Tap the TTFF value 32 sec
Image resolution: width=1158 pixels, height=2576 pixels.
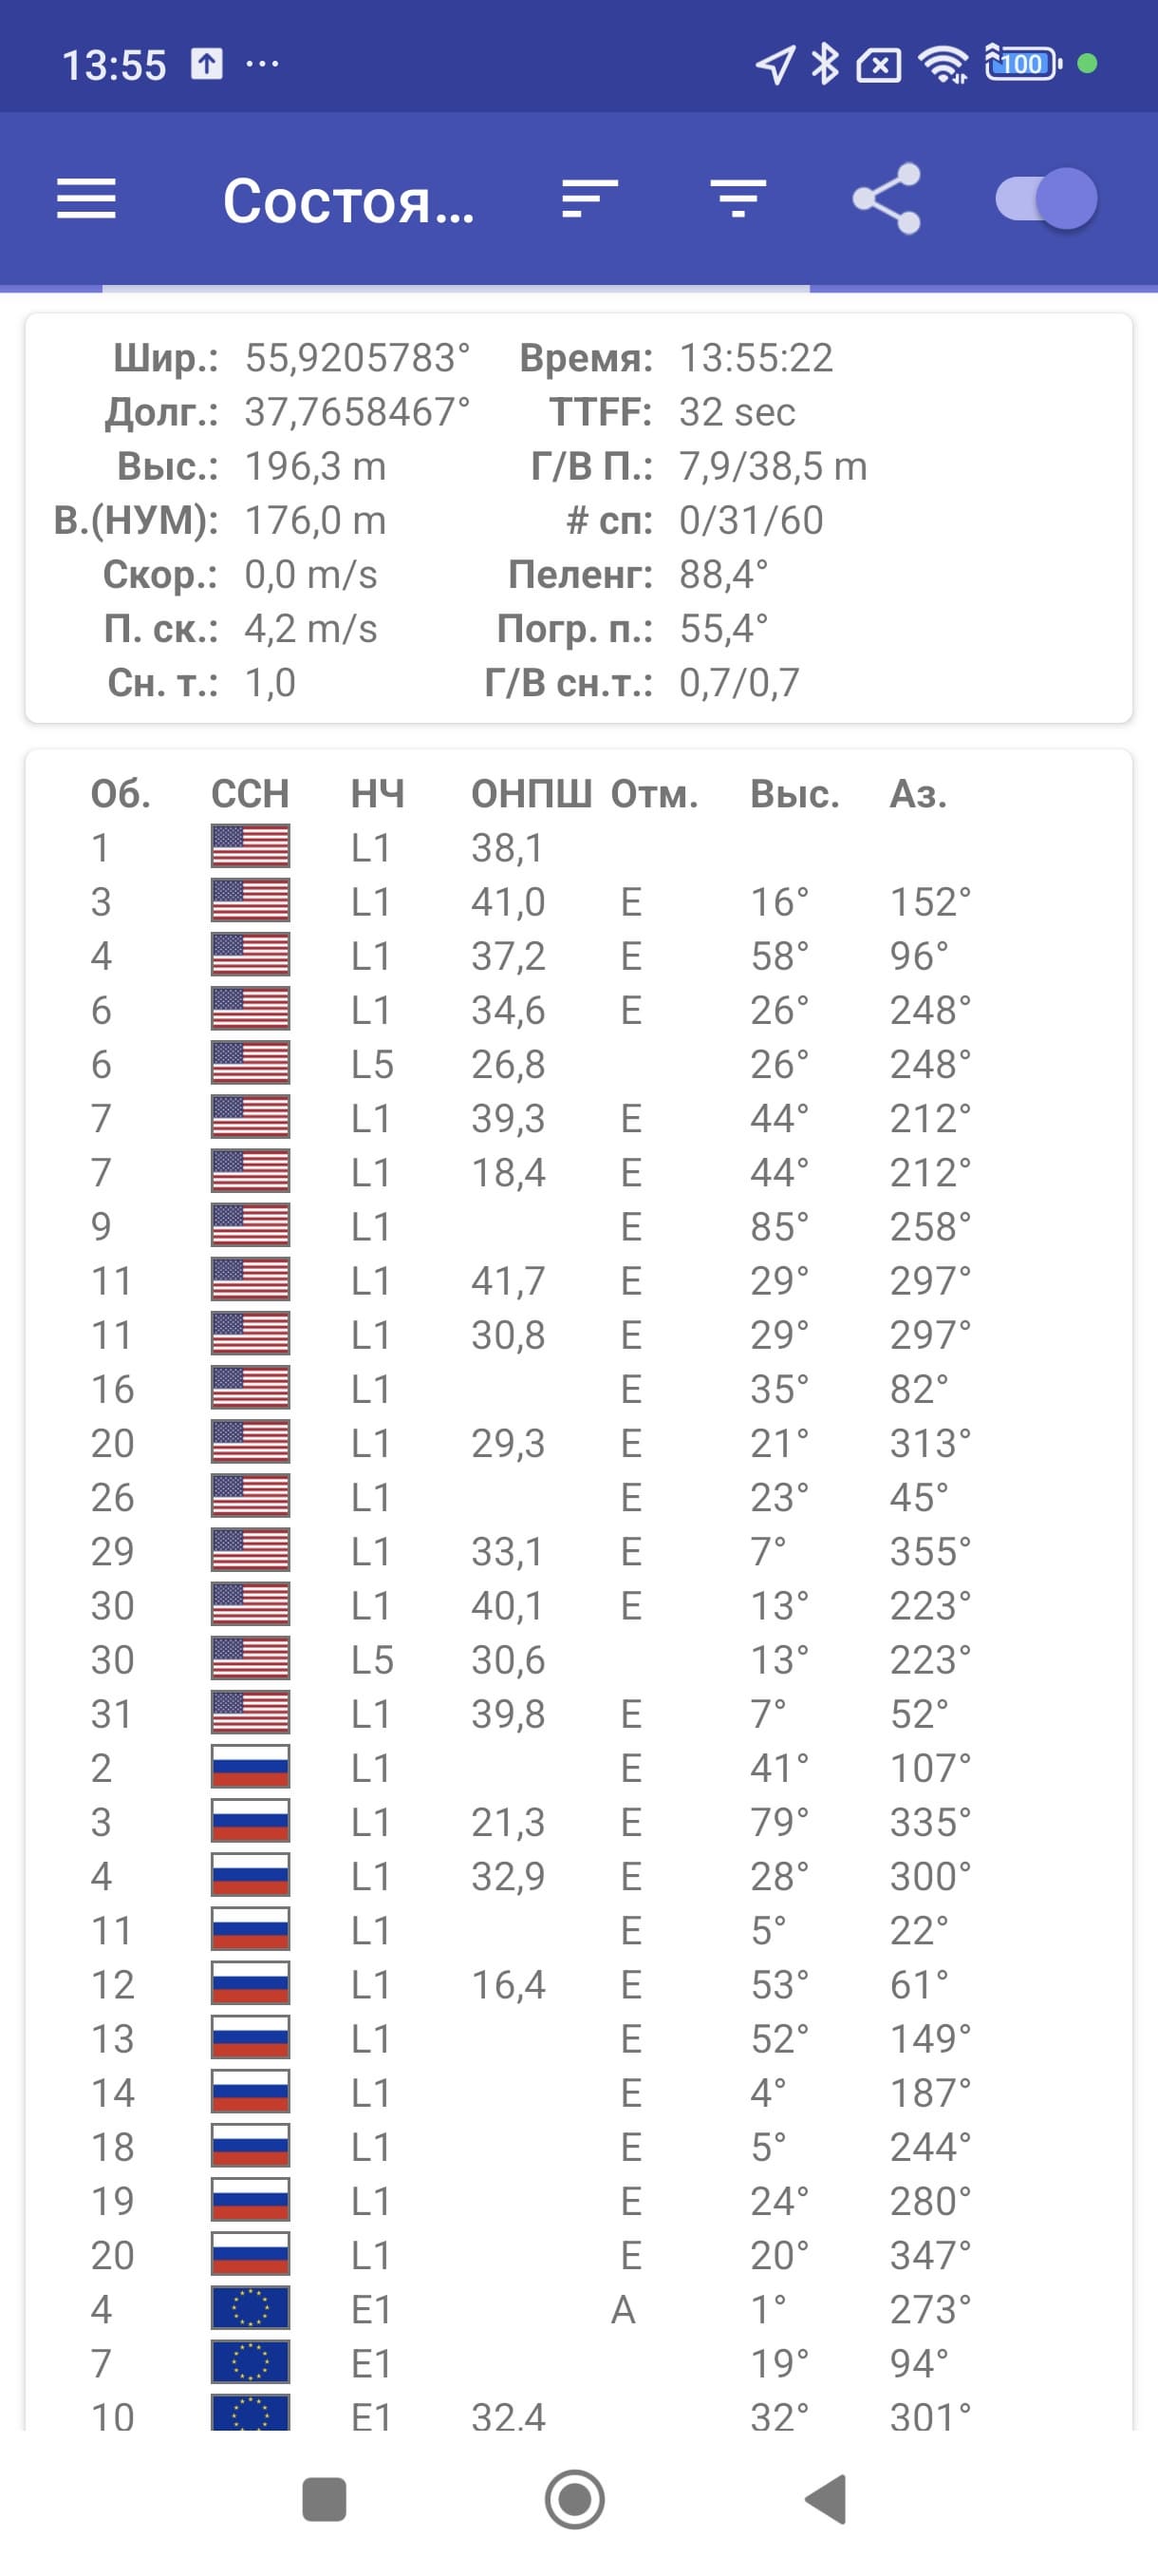[738, 412]
